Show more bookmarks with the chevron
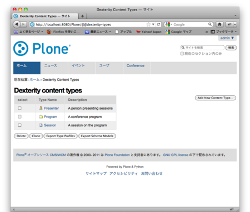This screenshot has height=212, width=250. click(207, 32)
